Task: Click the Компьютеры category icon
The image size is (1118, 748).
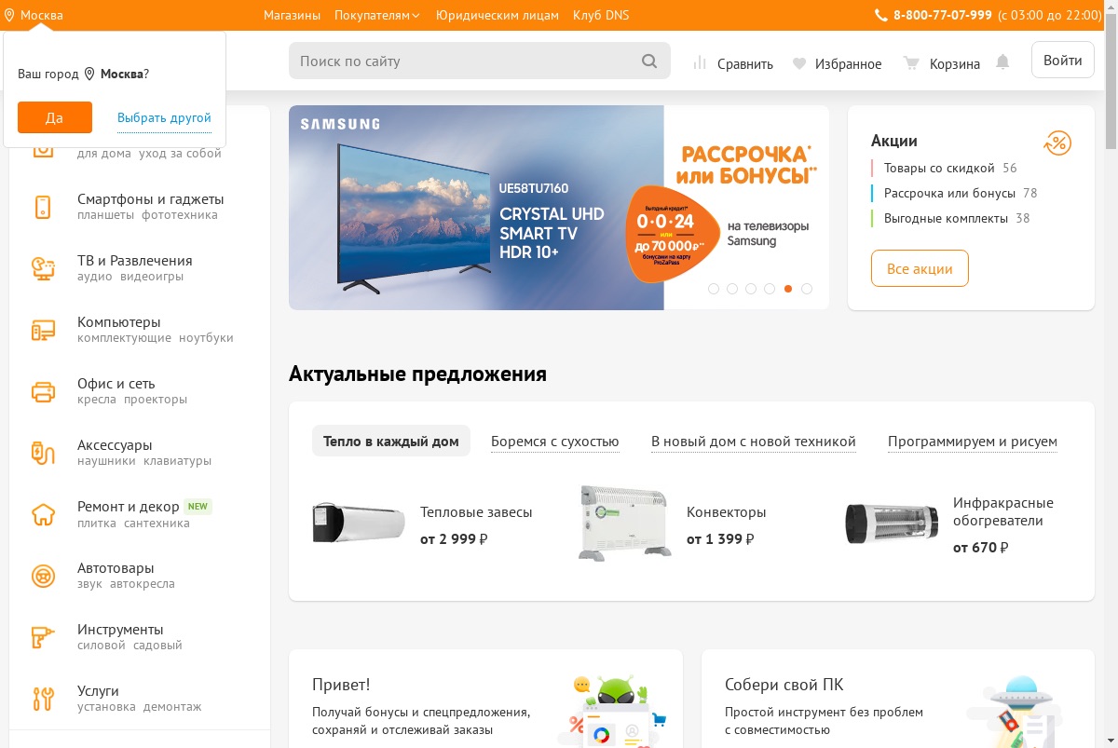Action: pos(43,330)
